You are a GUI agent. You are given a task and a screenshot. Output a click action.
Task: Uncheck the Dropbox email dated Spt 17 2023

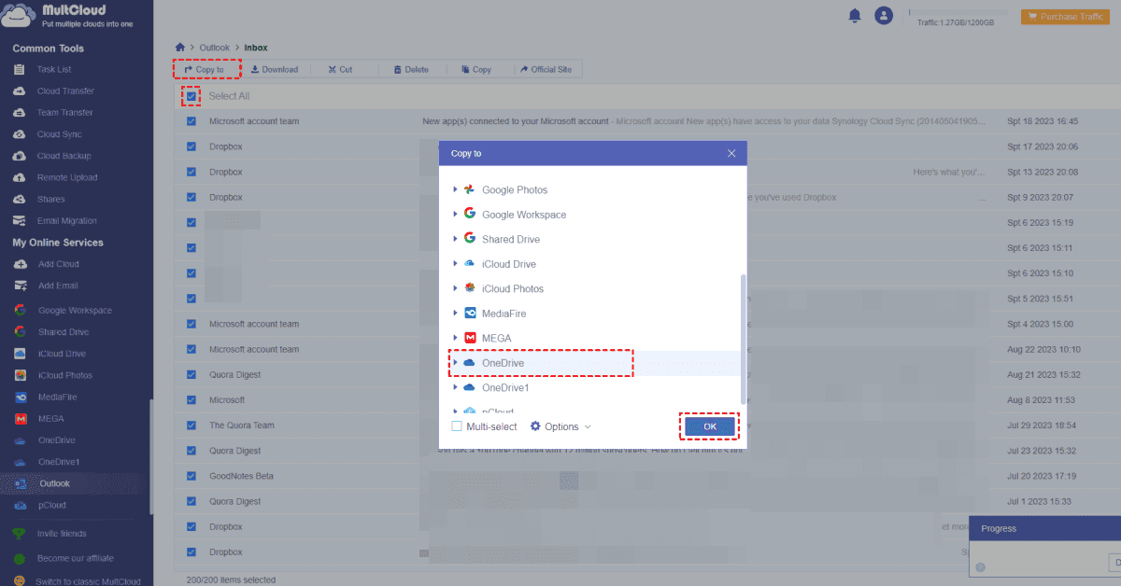(192, 146)
